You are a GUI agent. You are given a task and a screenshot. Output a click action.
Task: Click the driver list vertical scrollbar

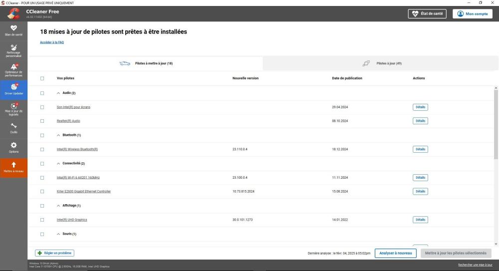[496, 125]
